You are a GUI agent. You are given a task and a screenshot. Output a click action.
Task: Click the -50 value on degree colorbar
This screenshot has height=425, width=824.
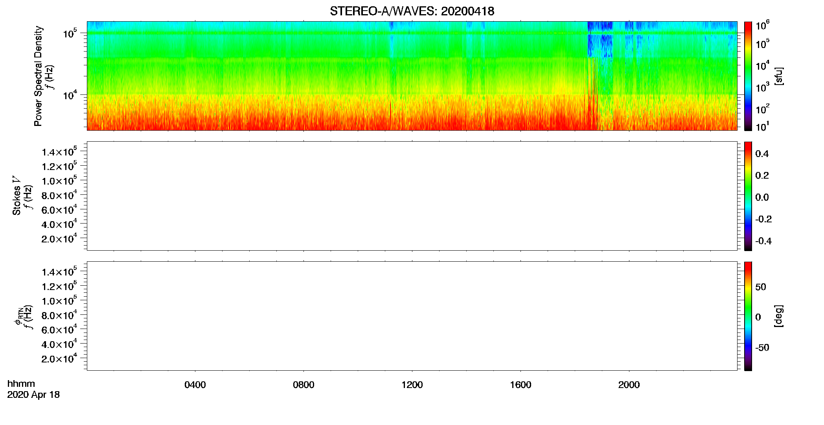(763, 348)
